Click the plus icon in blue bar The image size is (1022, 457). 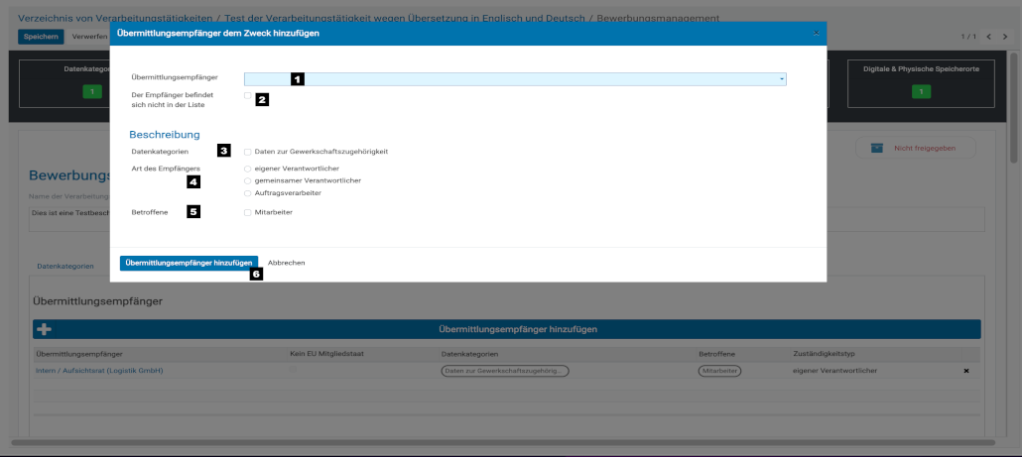point(45,329)
